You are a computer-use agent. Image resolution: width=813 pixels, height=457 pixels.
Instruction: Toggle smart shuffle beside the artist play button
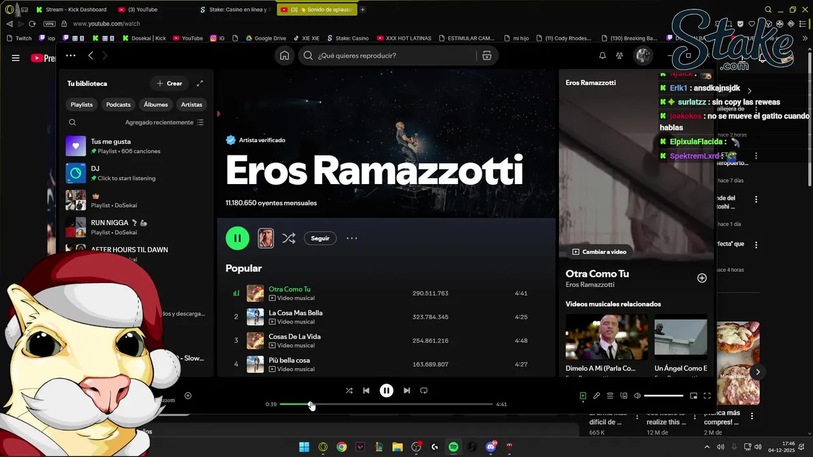(288, 238)
